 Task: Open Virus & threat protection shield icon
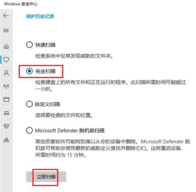(x=6, y=59)
